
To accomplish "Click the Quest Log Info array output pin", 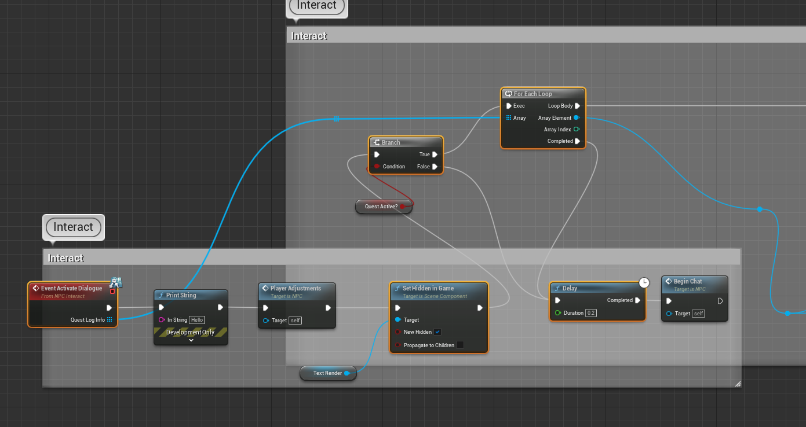I will [x=110, y=319].
